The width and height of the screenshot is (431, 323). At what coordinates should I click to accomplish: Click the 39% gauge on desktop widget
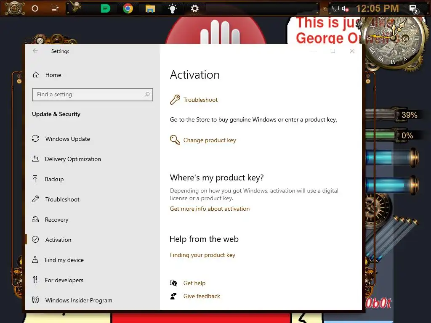pos(393,115)
